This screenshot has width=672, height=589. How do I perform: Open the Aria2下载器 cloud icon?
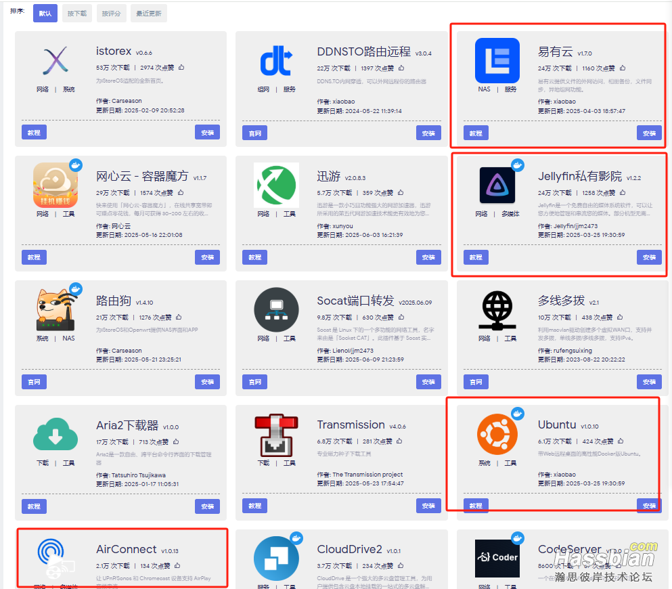coord(55,434)
